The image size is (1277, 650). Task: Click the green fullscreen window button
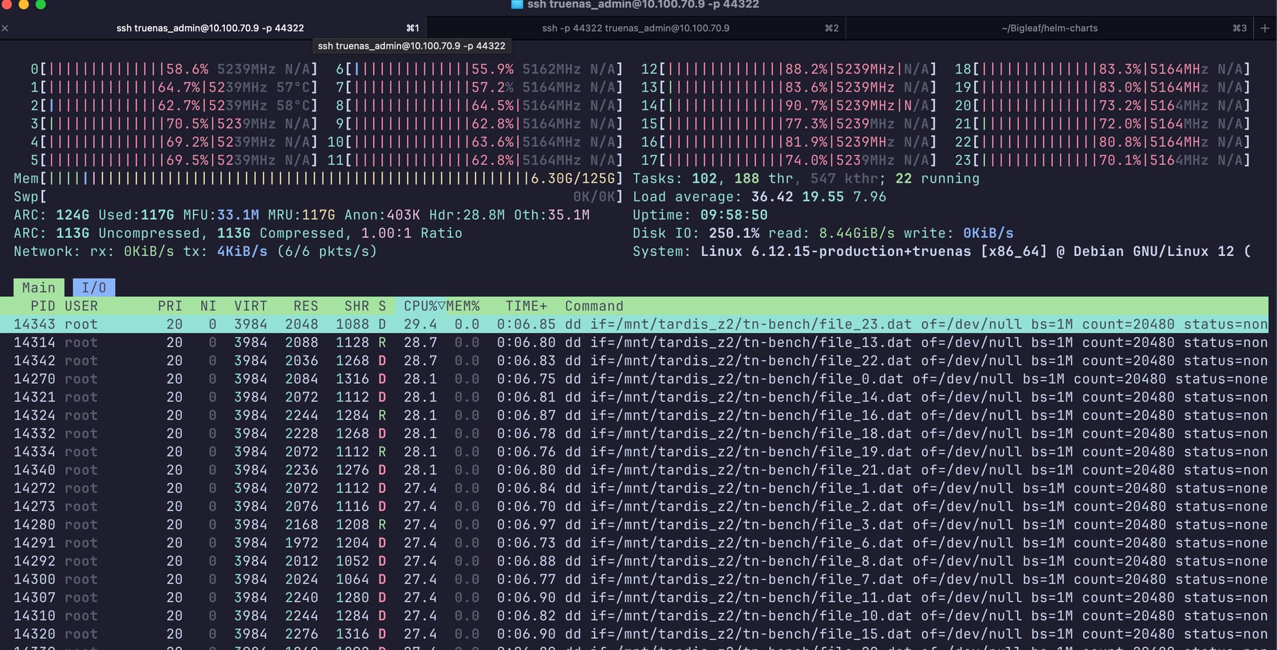(x=41, y=5)
